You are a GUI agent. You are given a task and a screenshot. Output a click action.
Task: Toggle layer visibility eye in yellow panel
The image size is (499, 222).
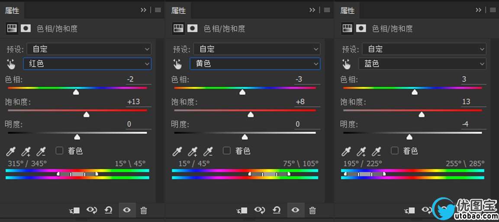pyautogui.click(x=296, y=210)
